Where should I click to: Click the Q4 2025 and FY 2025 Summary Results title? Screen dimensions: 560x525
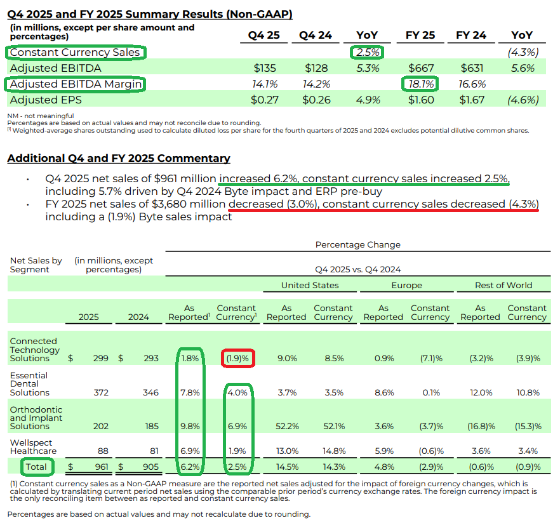pyautogui.click(x=150, y=13)
